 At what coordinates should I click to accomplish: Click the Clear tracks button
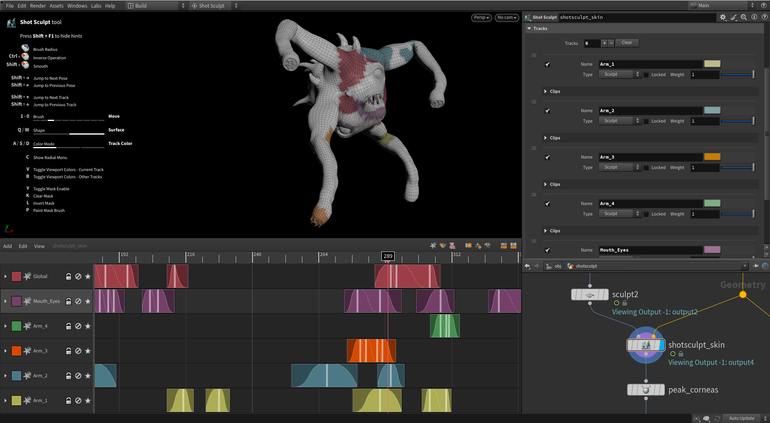pos(627,43)
